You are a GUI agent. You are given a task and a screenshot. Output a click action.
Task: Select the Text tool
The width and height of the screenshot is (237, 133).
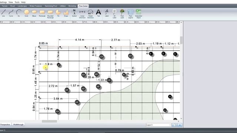[x=99, y=13]
